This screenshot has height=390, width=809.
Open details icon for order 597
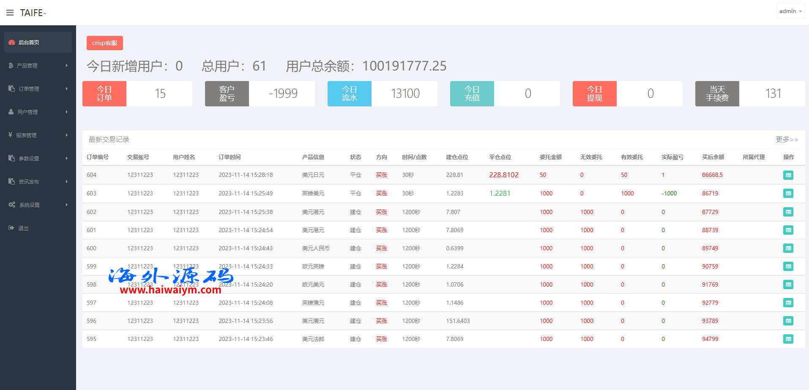point(788,303)
